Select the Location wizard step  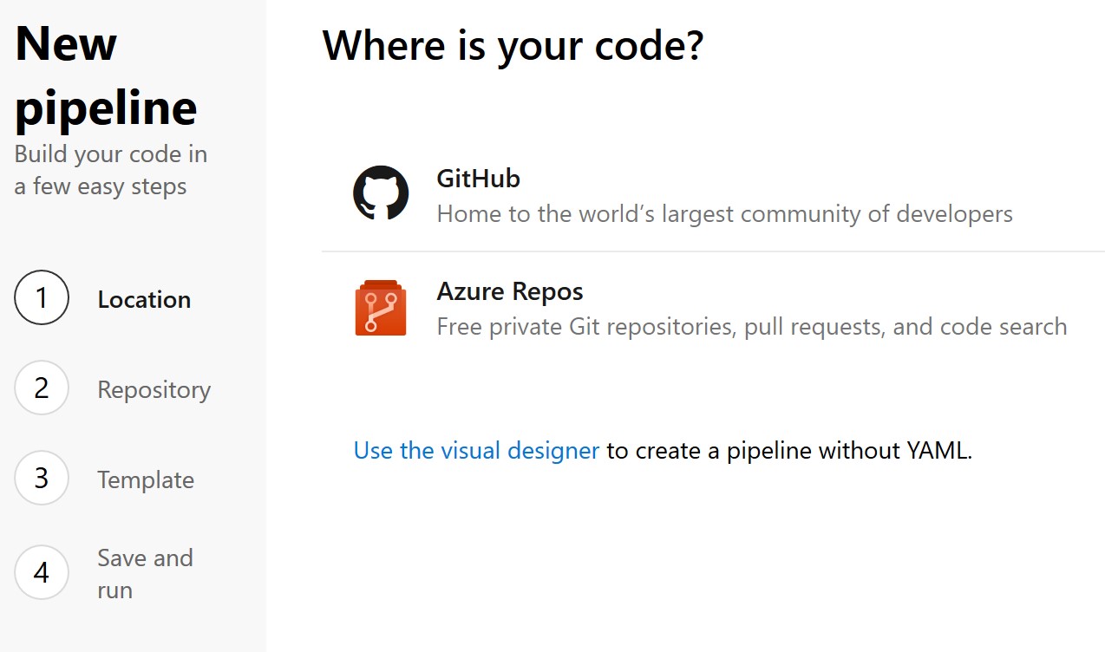tap(144, 299)
